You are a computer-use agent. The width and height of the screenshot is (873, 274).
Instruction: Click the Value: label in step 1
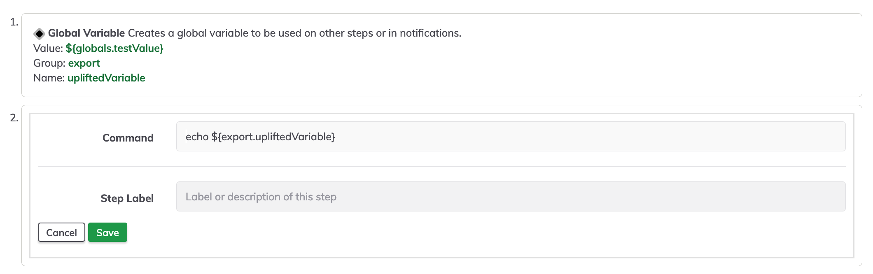pos(48,48)
